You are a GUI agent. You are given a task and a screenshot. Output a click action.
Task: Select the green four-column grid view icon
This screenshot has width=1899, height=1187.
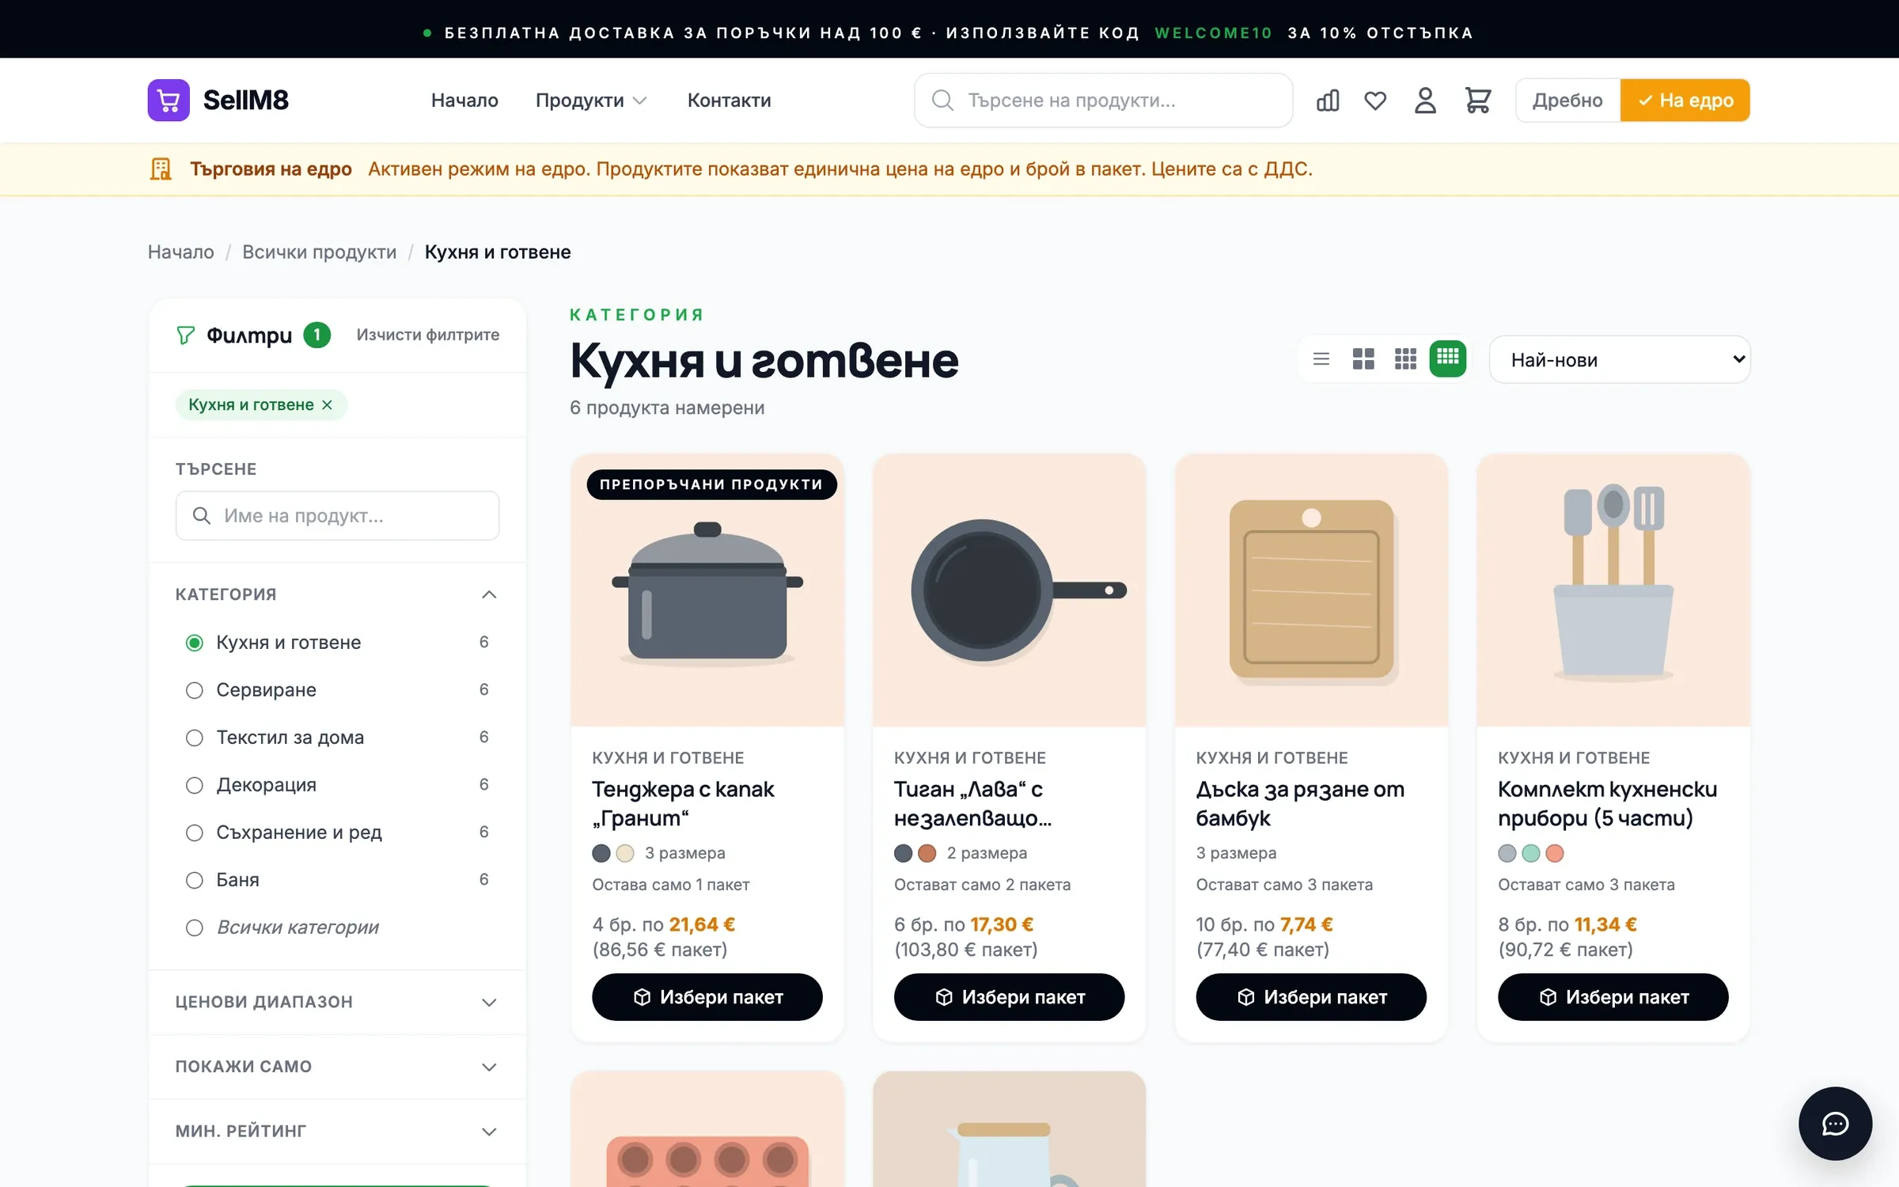(1448, 359)
